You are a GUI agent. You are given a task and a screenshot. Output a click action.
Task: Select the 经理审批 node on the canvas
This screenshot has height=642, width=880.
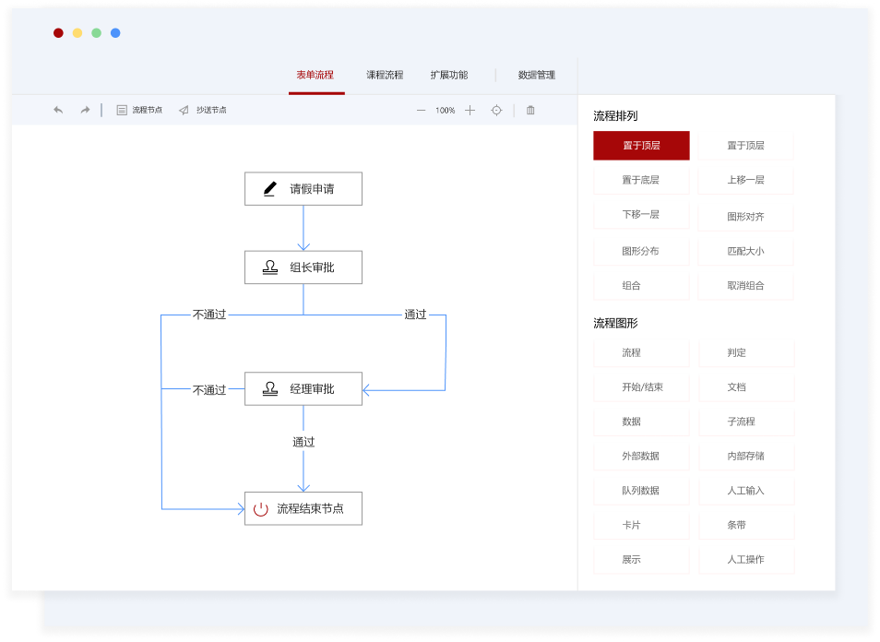(303, 389)
